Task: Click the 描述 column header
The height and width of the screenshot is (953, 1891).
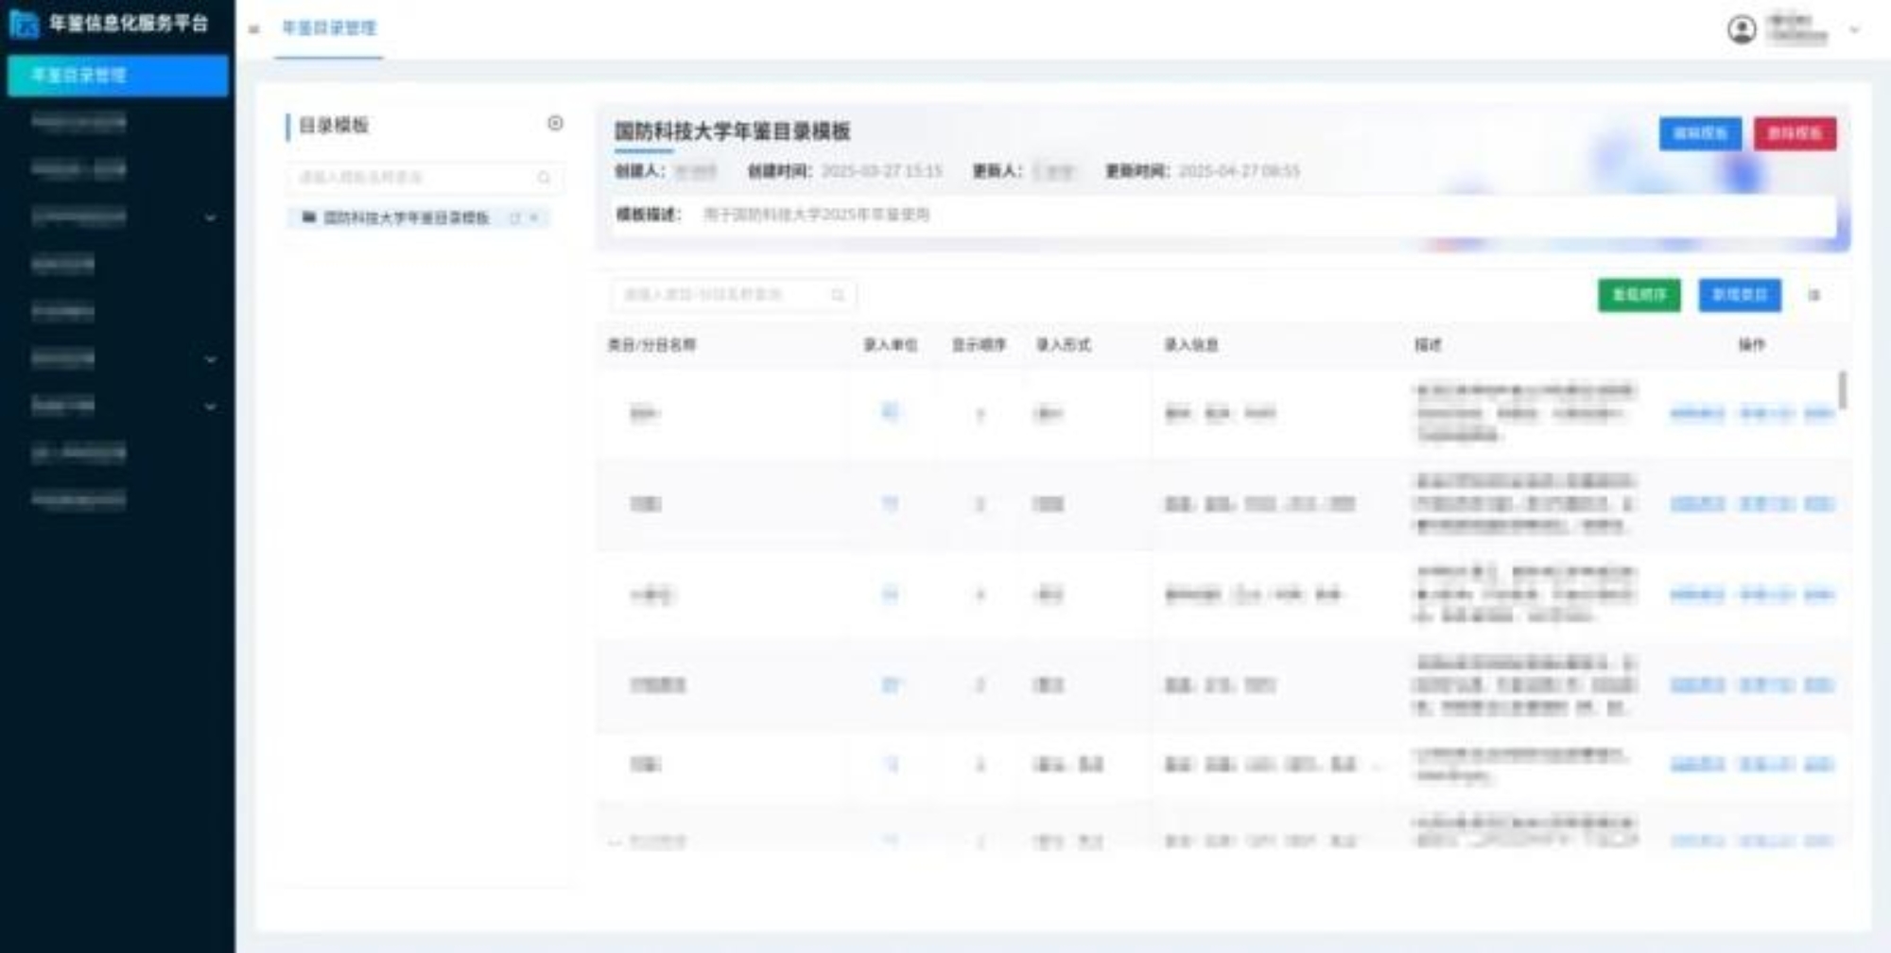Action: (1428, 345)
